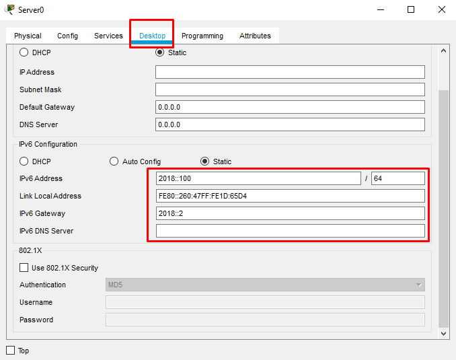Viewport: 456px width, 360px height.
Task: Click the Link Local Address field
Action: pos(291,196)
